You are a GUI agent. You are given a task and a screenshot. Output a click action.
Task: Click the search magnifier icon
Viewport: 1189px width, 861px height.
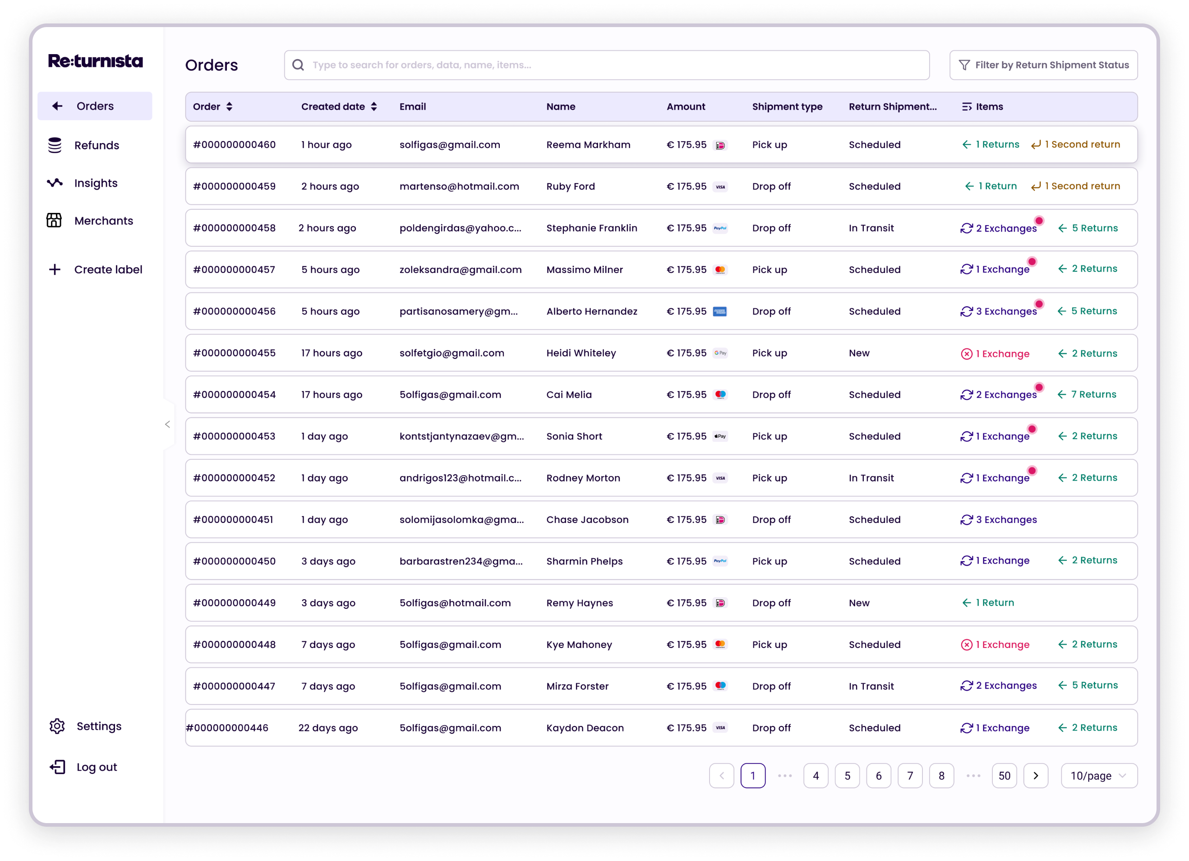point(298,65)
